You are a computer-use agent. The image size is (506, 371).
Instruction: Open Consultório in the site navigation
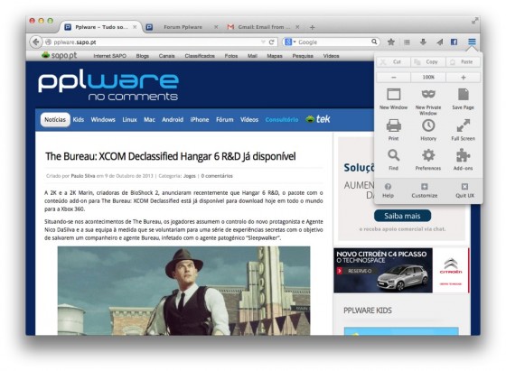coord(282,119)
